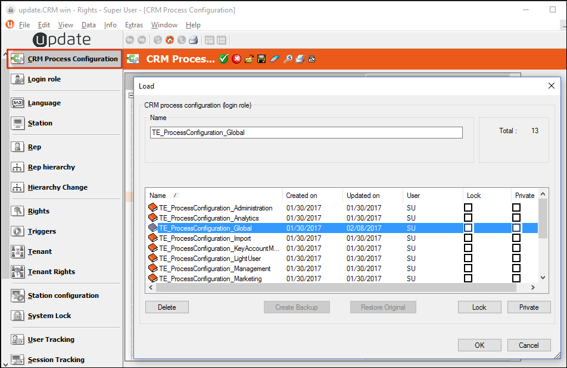Screen dimensions: 567x368
Task: Tick Lock checkbox for TE_ProcessConfiguration_Management
Action: tap(468, 268)
